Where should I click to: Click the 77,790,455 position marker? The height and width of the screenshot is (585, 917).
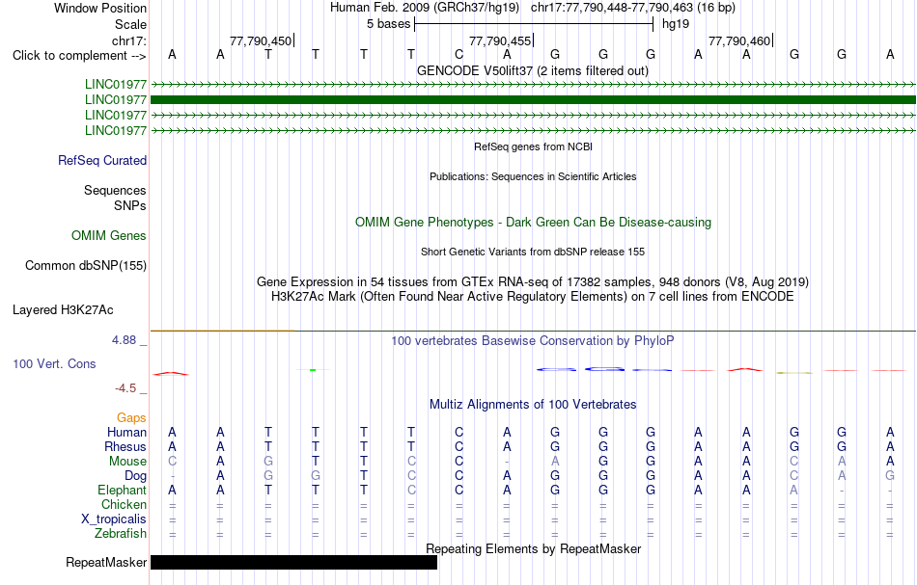click(x=500, y=40)
